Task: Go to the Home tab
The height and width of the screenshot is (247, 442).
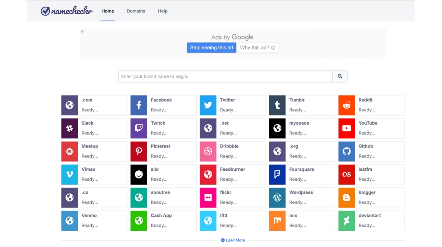Action: pyautogui.click(x=108, y=11)
